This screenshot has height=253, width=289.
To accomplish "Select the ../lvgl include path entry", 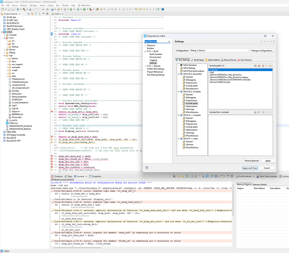I will pos(211,72).
